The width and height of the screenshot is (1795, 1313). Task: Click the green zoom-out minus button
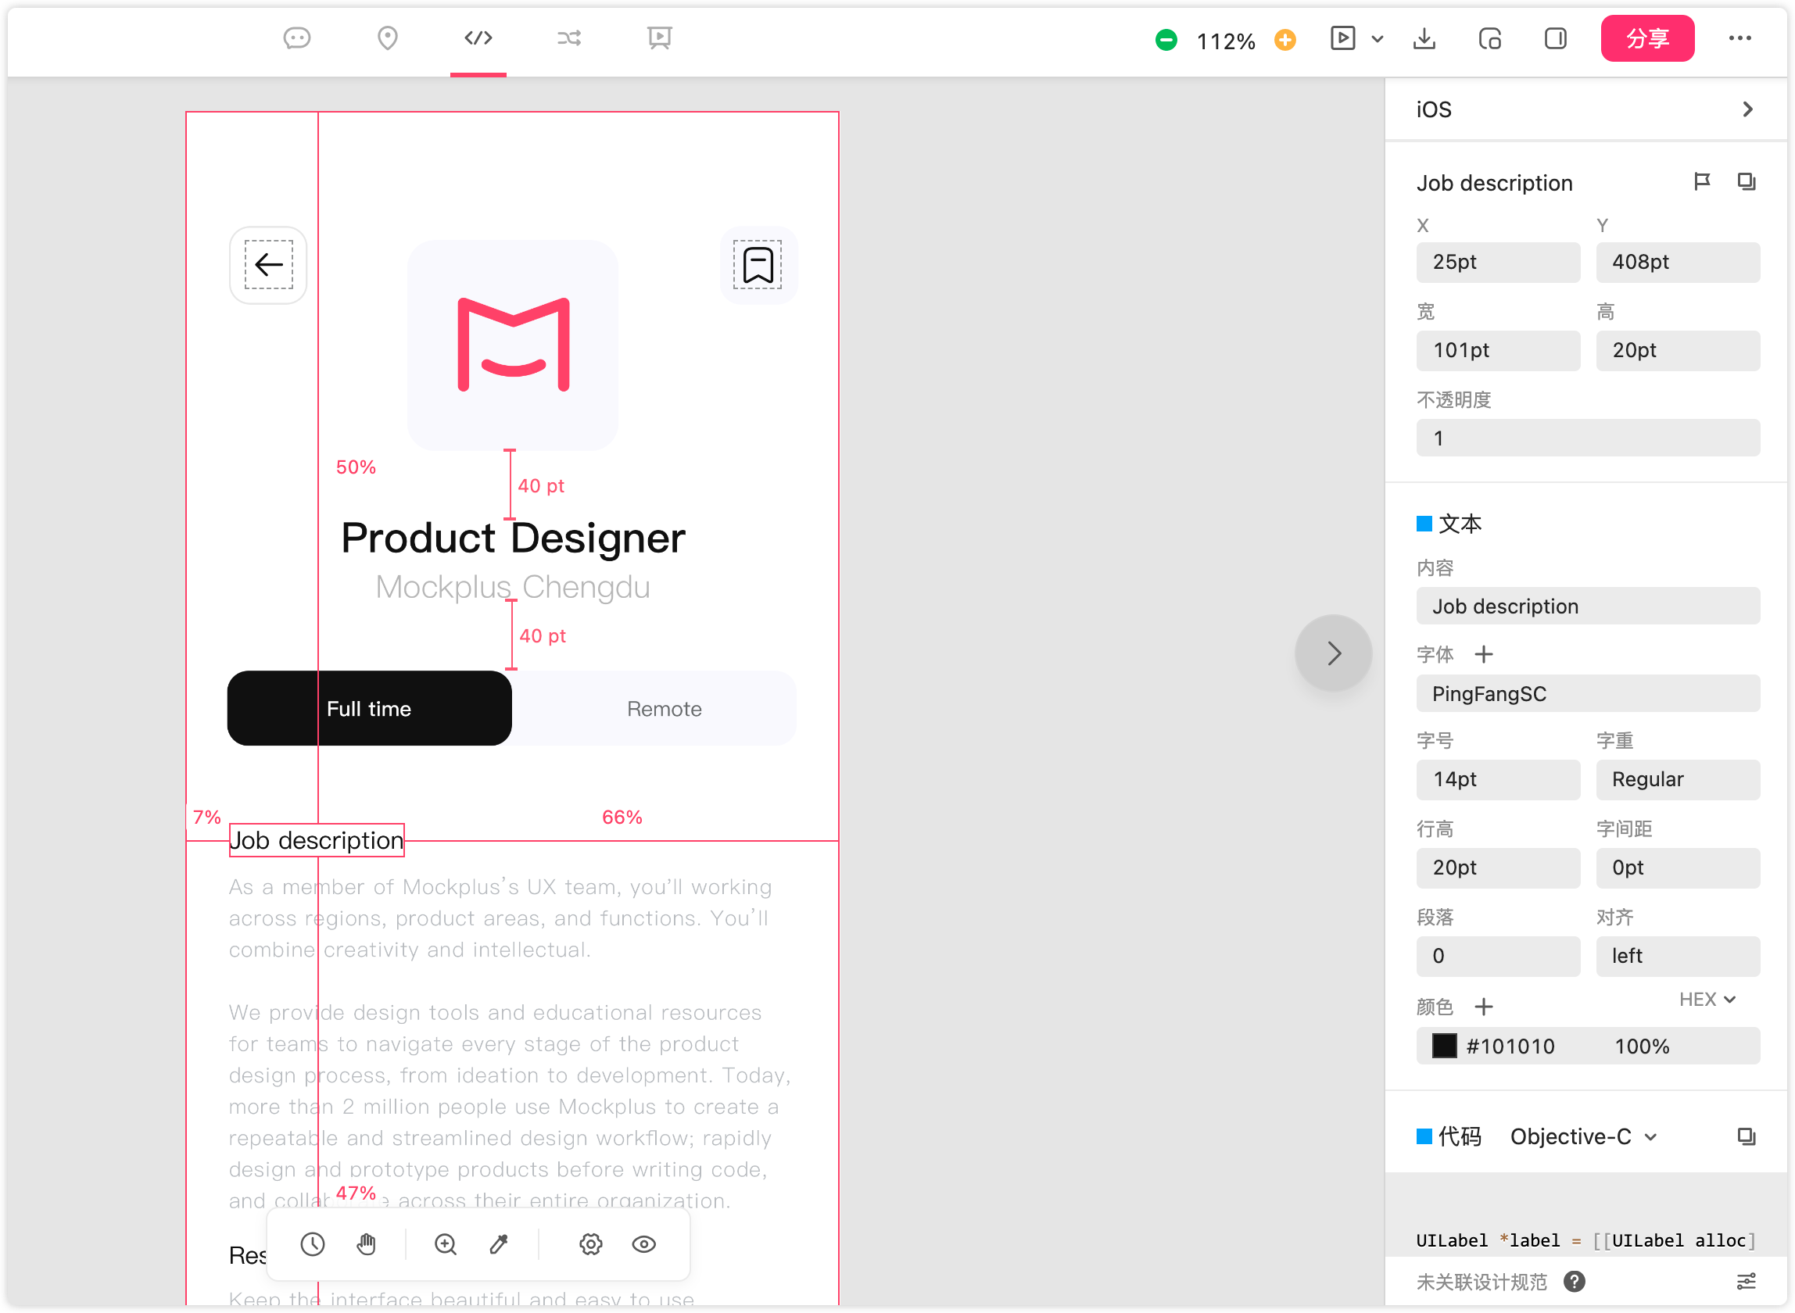(1166, 40)
